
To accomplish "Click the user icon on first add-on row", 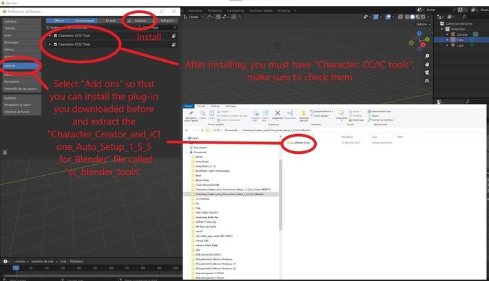I will (x=174, y=35).
